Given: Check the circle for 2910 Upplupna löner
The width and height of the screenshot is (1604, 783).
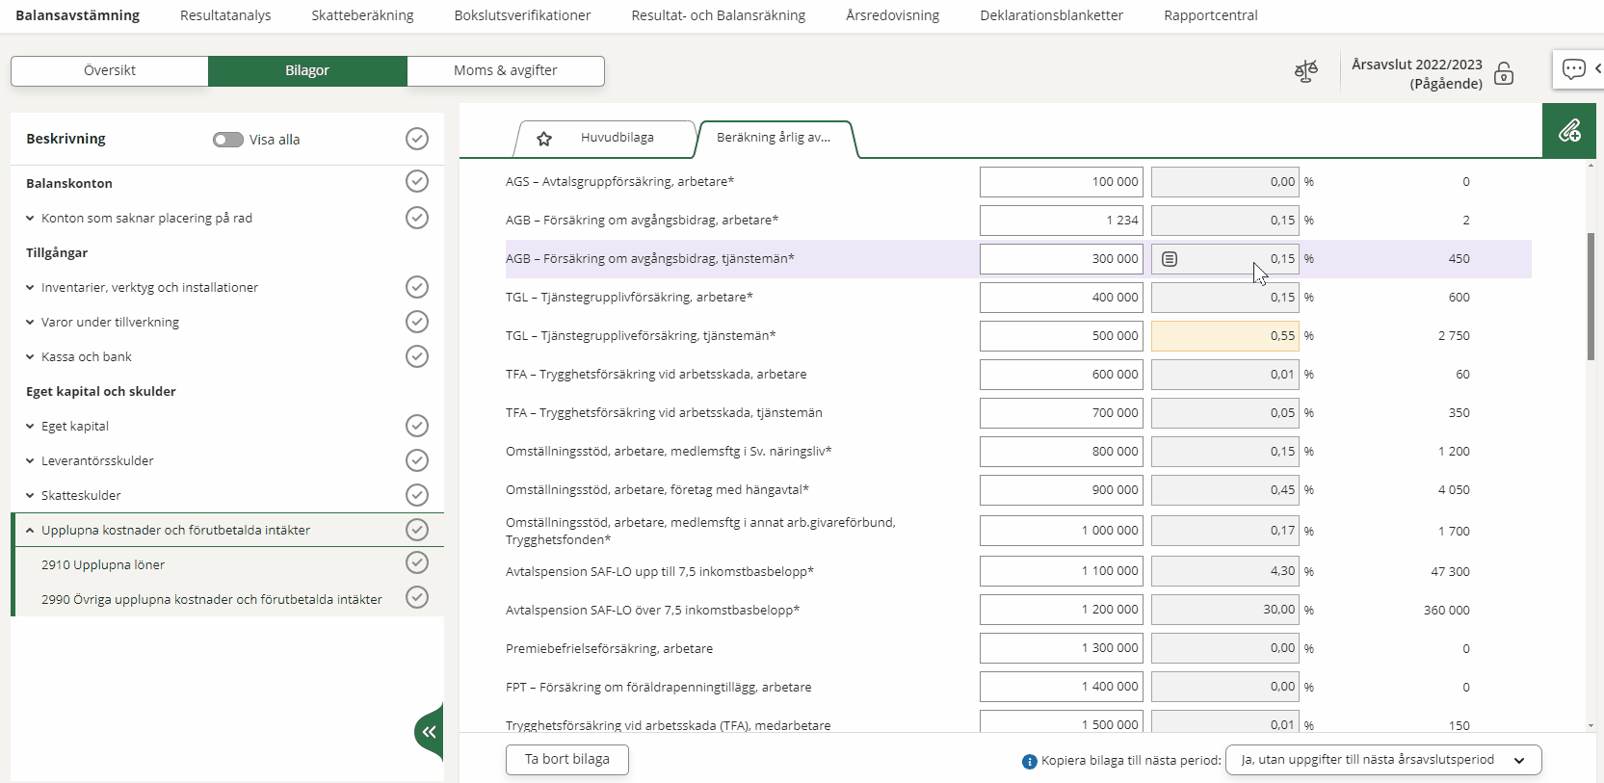Looking at the screenshot, I should [416, 562].
